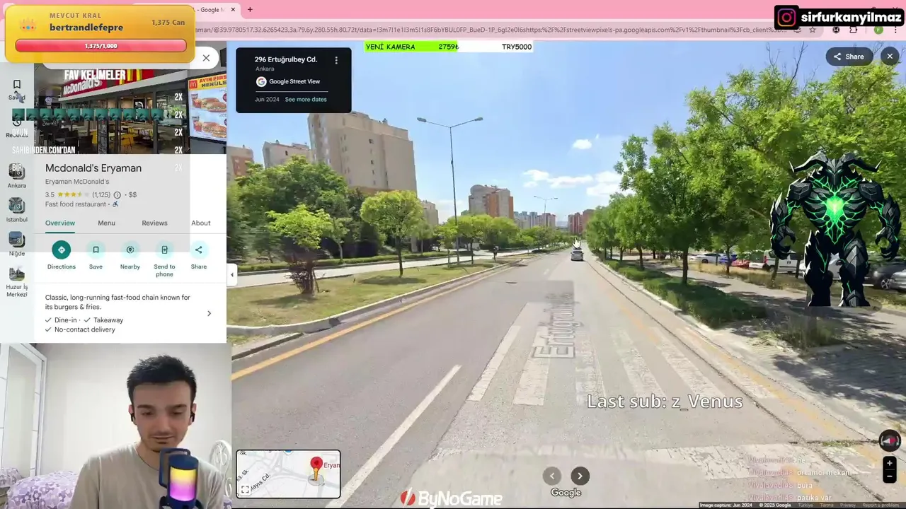This screenshot has width=906, height=509.
Task: Open the Saved places sidebar icon
Action: coord(17,85)
